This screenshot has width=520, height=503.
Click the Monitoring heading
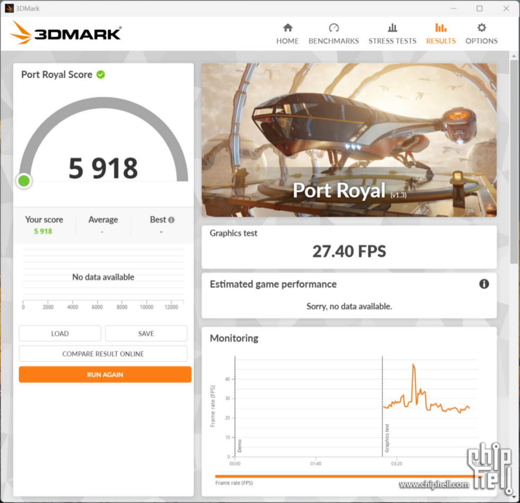coord(234,338)
